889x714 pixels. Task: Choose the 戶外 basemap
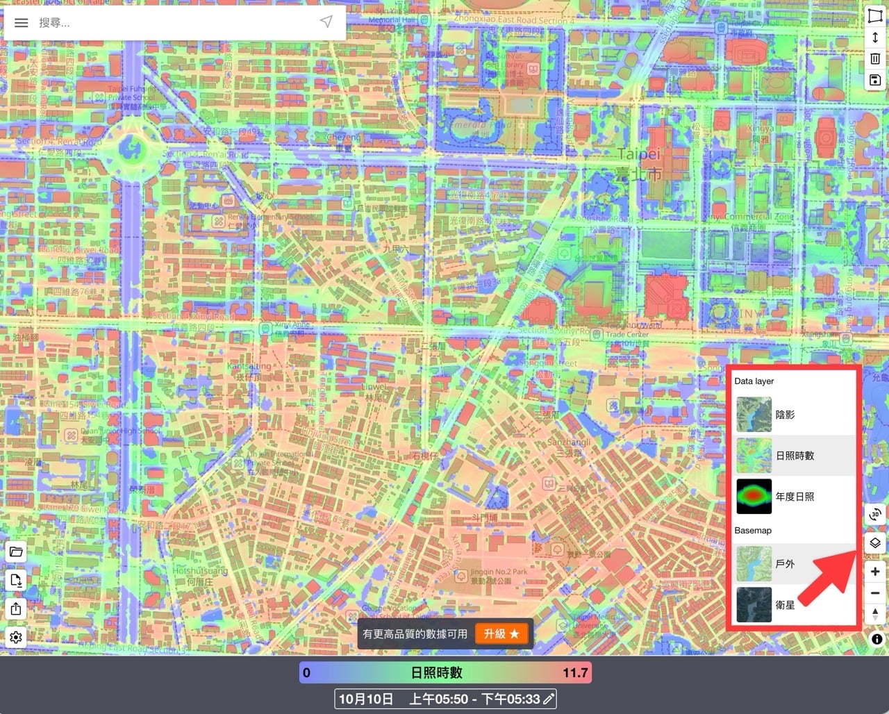coord(795,563)
